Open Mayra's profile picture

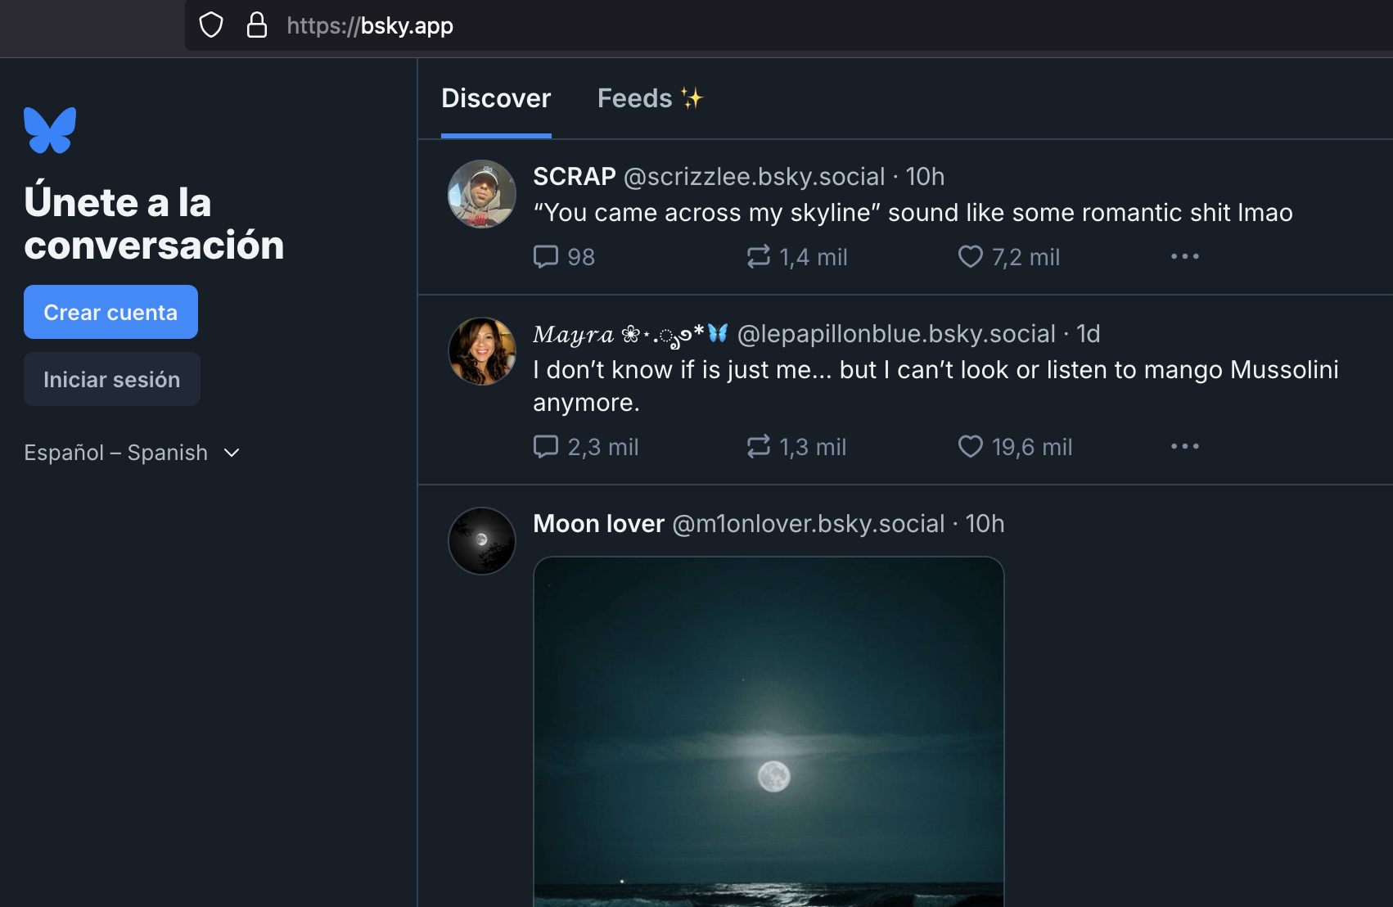[482, 351]
